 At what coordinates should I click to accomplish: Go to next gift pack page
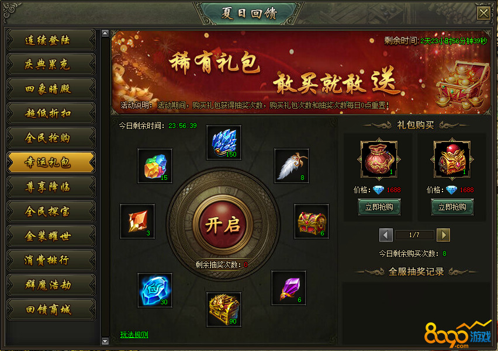(444, 235)
